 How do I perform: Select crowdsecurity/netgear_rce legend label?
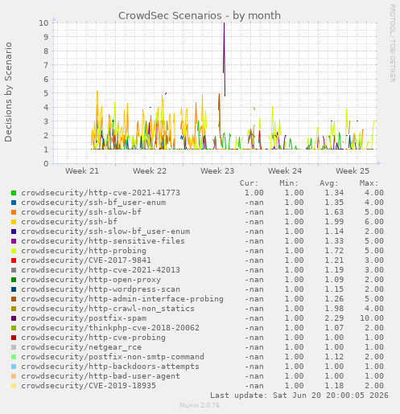click(81, 347)
